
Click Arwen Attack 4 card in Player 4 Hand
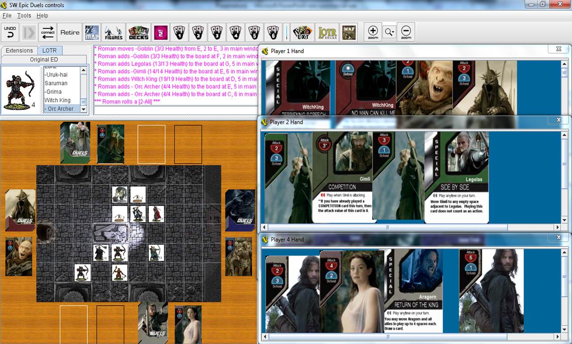(352, 291)
